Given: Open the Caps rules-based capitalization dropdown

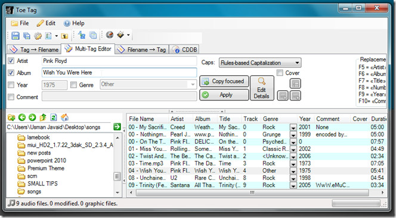Looking at the screenshot, I should click(260, 62).
